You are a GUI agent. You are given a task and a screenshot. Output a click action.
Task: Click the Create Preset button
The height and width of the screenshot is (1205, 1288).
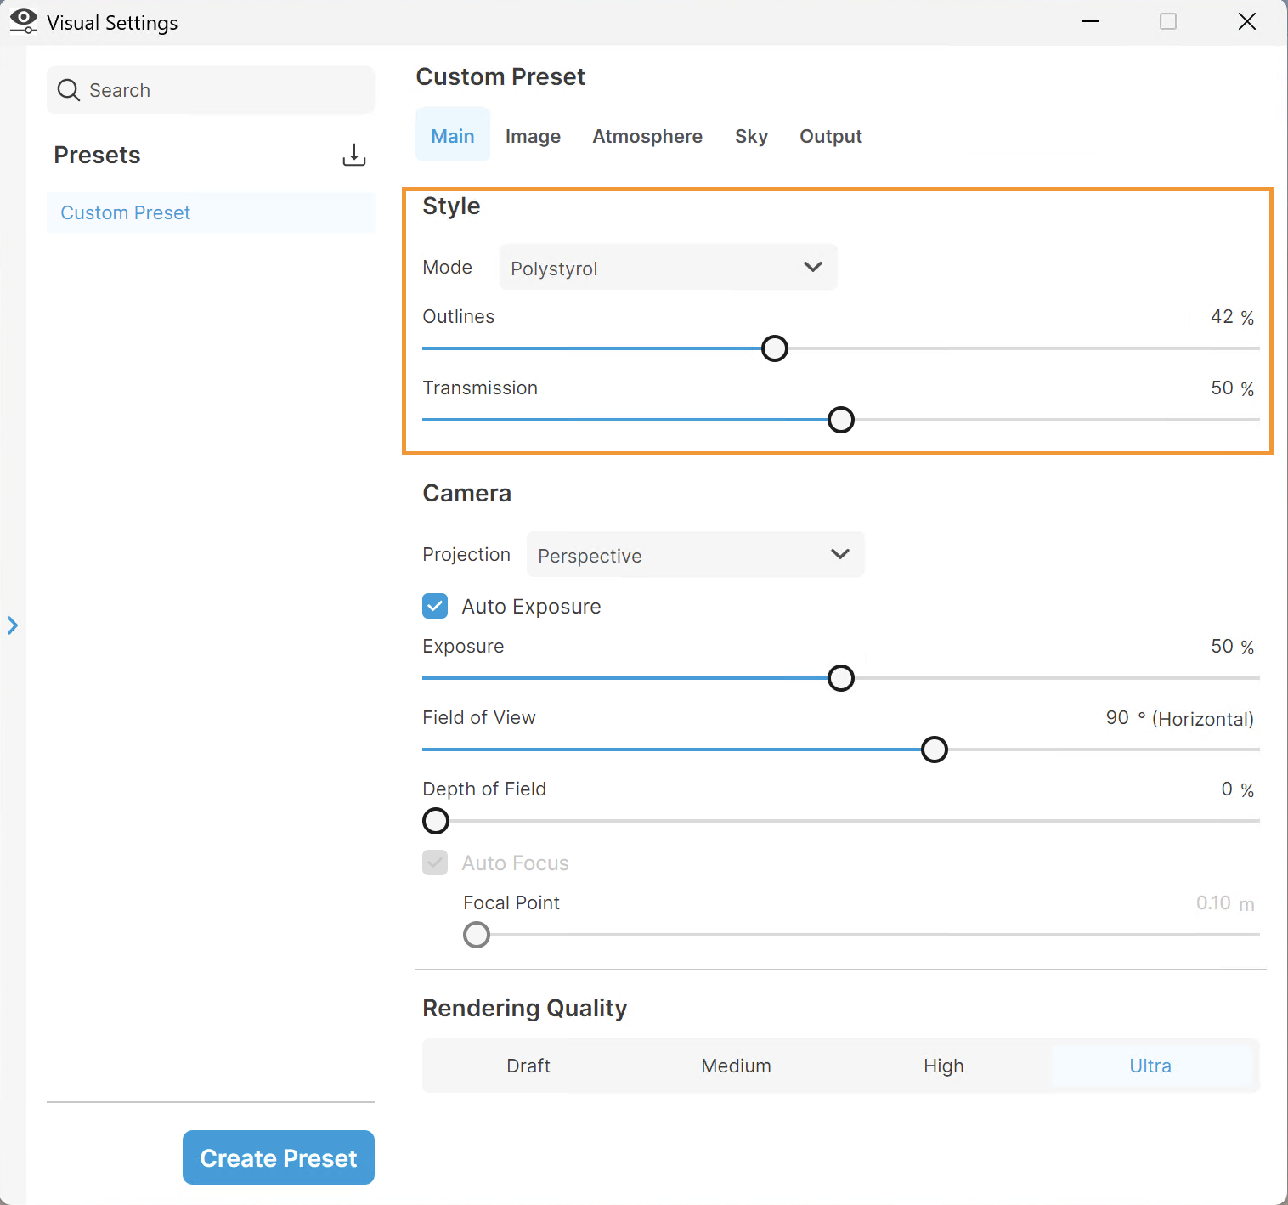coord(279,1157)
